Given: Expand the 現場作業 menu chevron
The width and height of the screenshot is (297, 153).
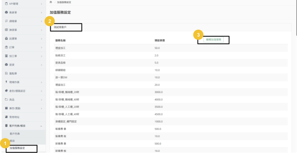Looking at the screenshot, I should (41, 82).
